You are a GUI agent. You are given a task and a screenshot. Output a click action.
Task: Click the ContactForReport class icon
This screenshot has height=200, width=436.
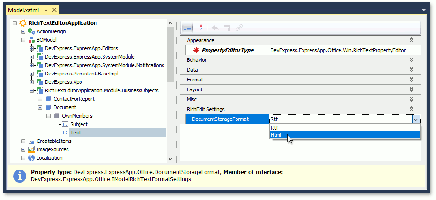pyautogui.click(x=48, y=99)
